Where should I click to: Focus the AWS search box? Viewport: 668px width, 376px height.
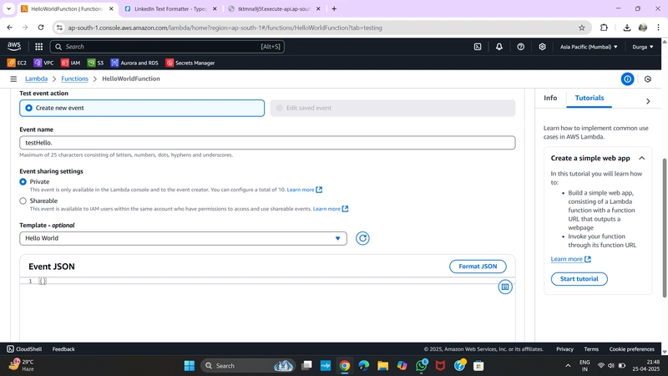tap(167, 47)
